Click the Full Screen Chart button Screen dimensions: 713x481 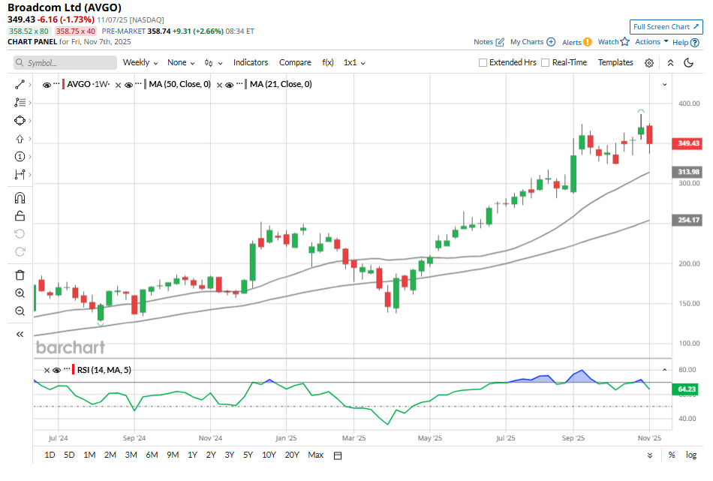(x=666, y=27)
